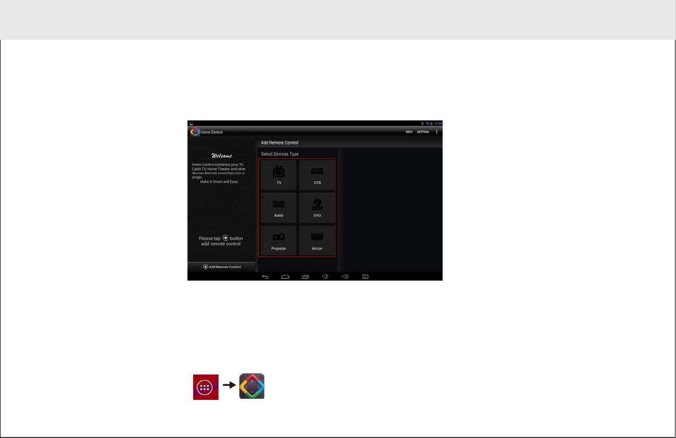Tap the Home Control app logo

[x=195, y=132]
